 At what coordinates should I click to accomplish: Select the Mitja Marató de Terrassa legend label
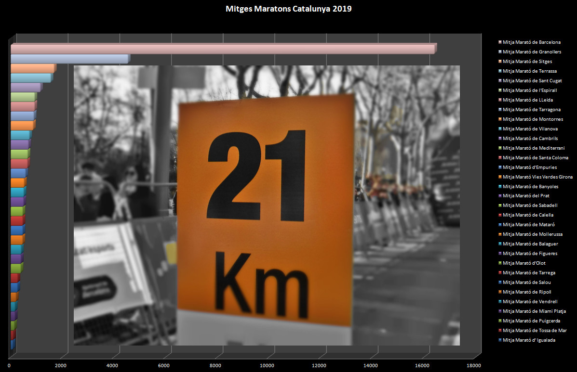pyautogui.click(x=529, y=71)
